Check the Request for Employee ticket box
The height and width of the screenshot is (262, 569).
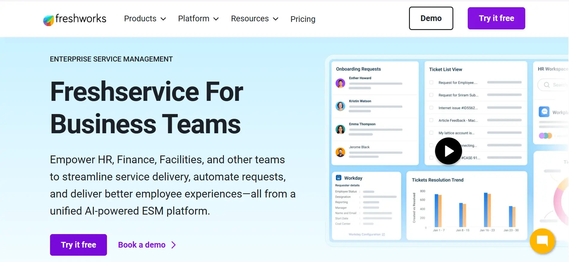(x=431, y=83)
